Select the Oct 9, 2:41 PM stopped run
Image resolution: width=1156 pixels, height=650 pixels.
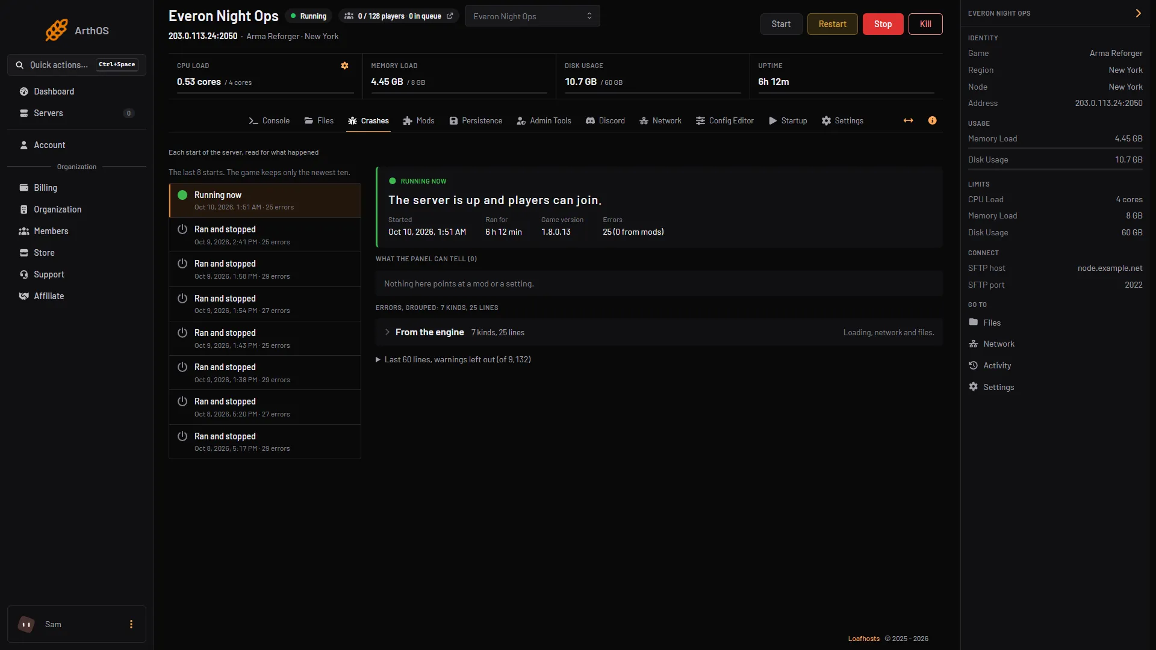pos(265,235)
